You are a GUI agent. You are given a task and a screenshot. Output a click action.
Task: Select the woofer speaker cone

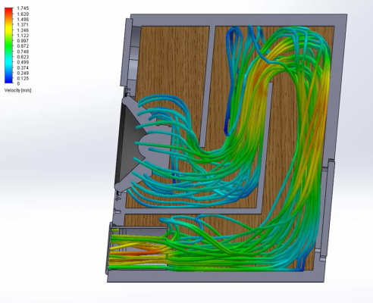[127, 142]
